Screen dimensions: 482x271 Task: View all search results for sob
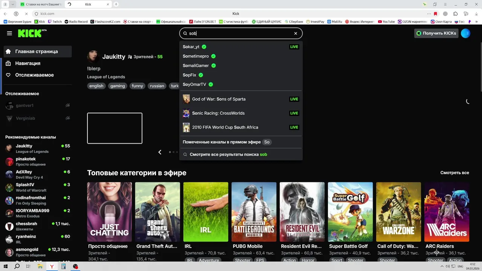241,154
